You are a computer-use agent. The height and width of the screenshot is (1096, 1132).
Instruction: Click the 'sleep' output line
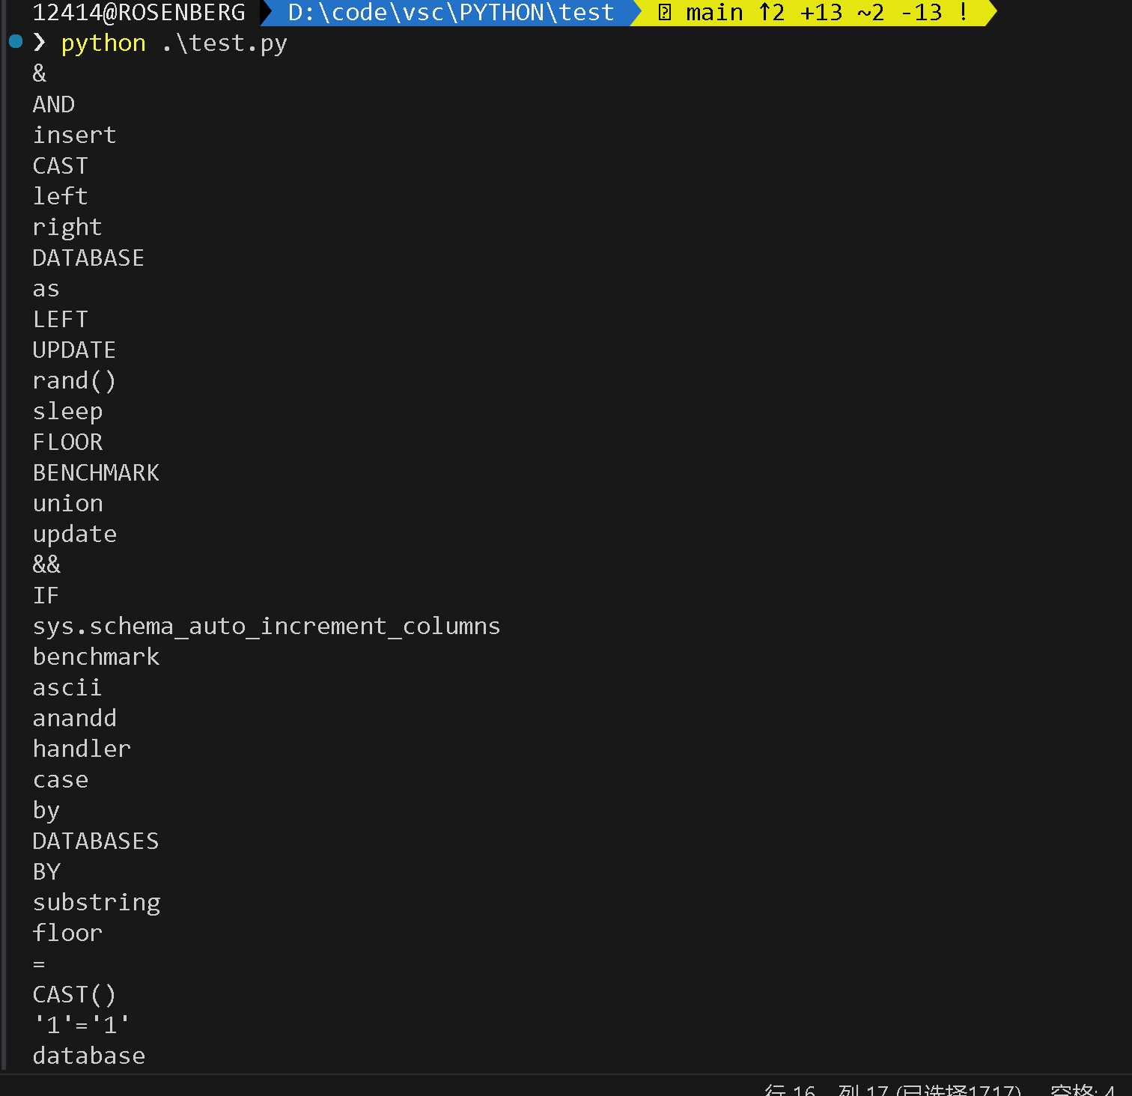[x=68, y=411]
